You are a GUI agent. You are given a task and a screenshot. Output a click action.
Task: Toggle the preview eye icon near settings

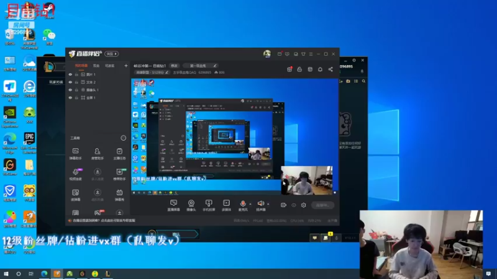294,205
